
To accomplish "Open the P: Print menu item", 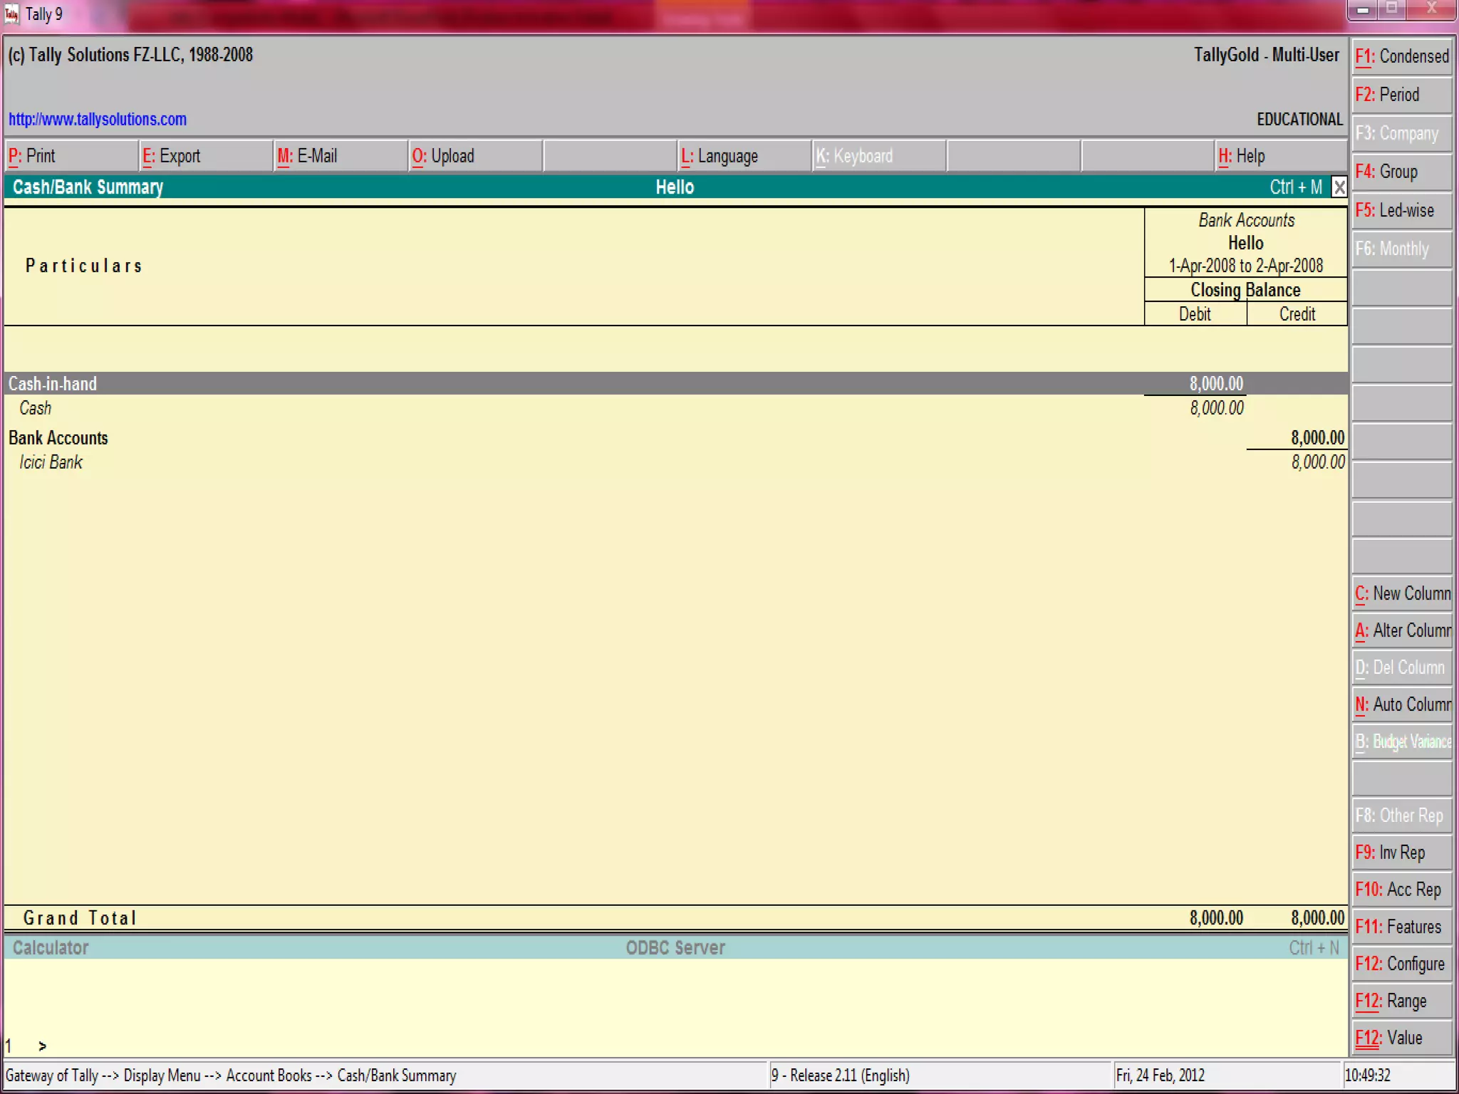I will pos(70,156).
